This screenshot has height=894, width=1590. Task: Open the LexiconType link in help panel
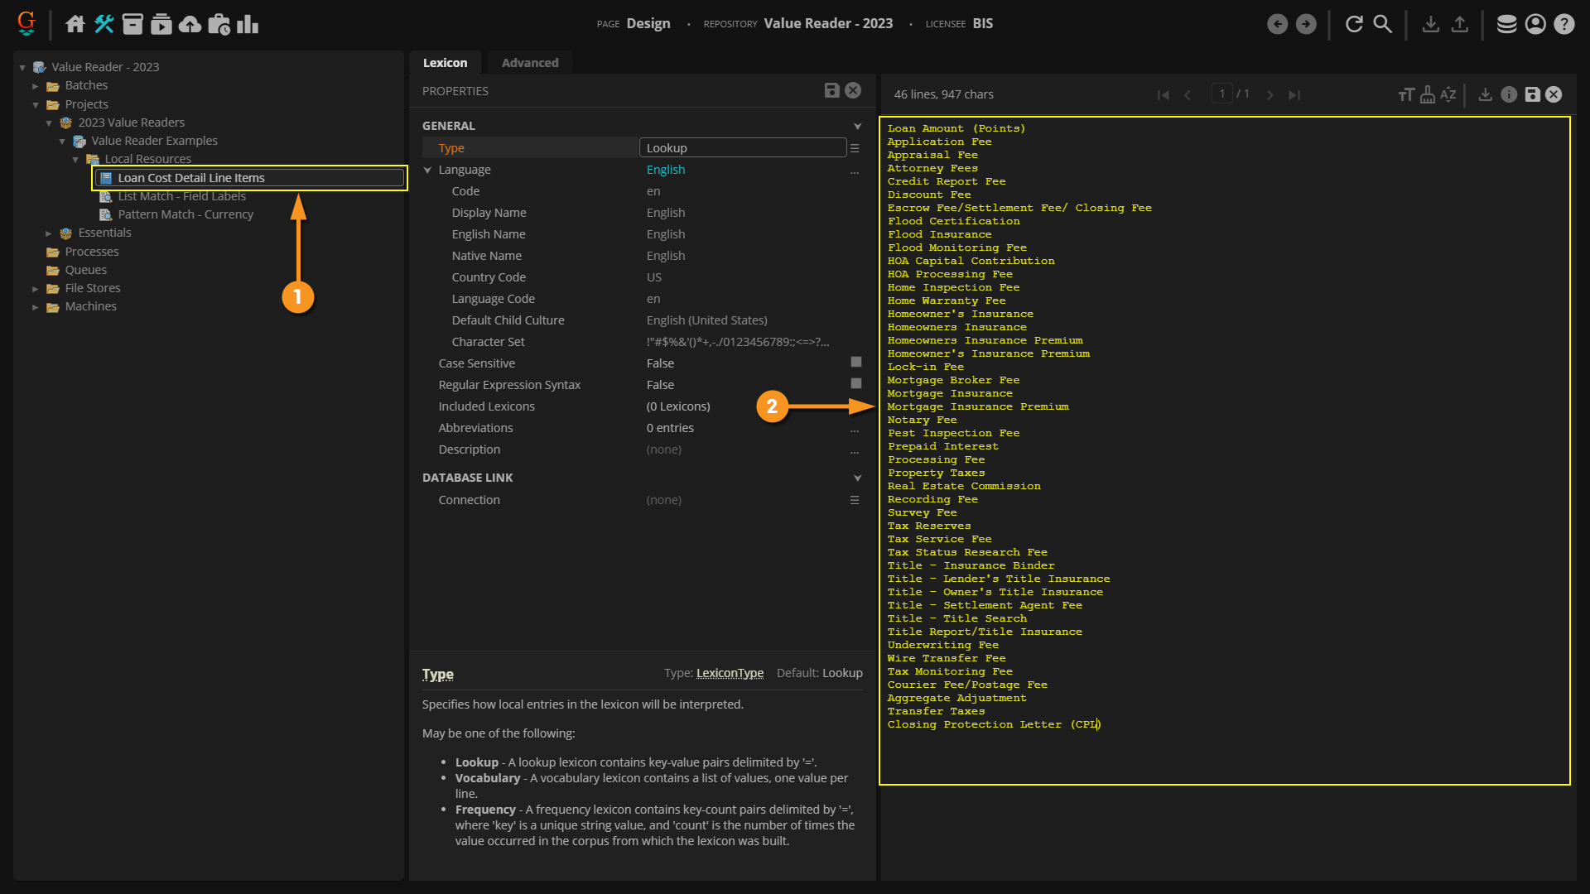tap(730, 673)
